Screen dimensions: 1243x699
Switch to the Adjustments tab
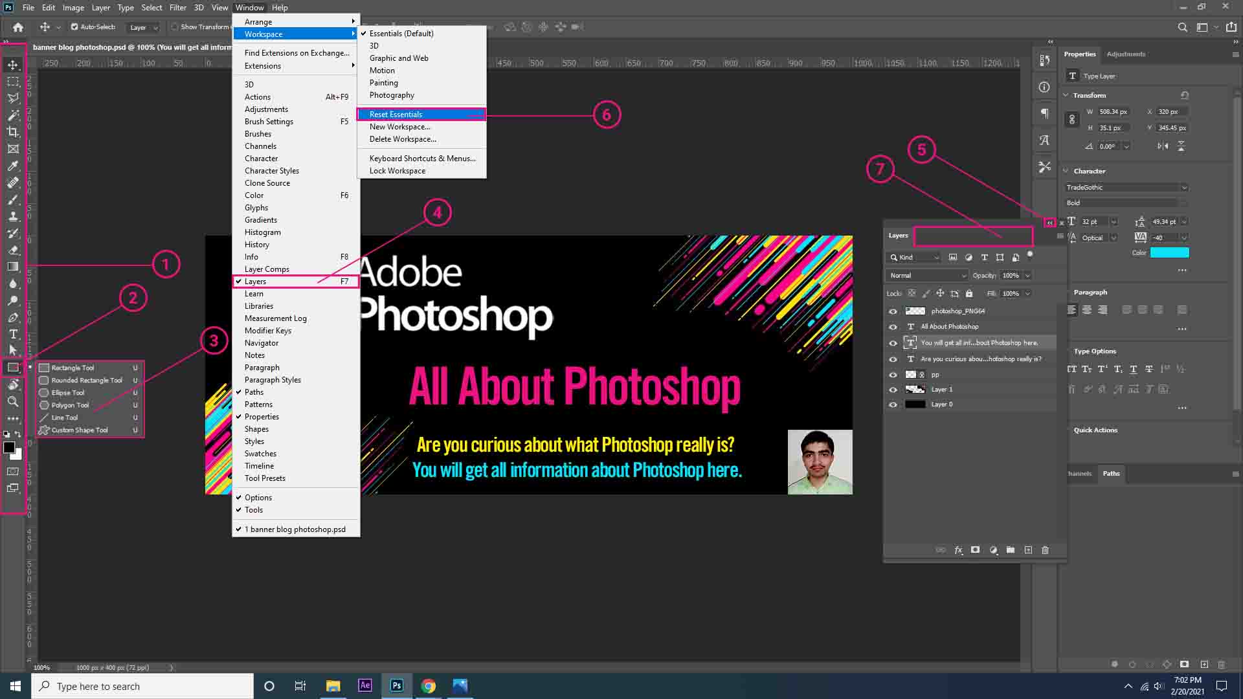(1126, 54)
